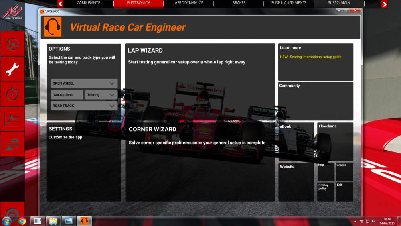The width and height of the screenshot is (401, 226).
Task: Launch Google Chrome from taskbar
Action: [x=22, y=221]
